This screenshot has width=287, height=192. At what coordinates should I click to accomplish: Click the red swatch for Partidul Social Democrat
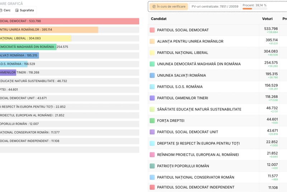pos(152,30)
